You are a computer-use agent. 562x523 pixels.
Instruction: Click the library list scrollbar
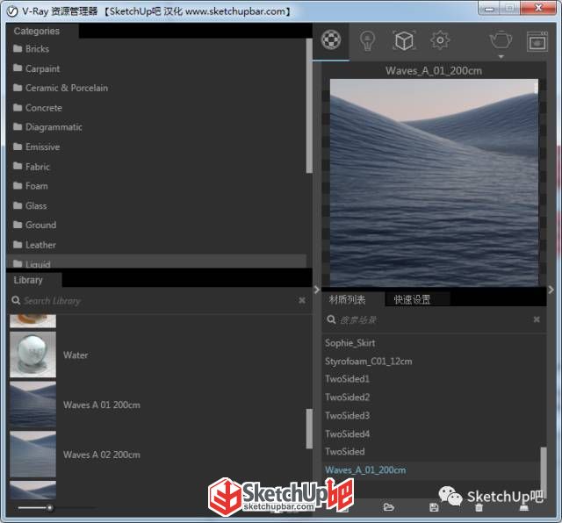pyautogui.click(x=309, y=428)
